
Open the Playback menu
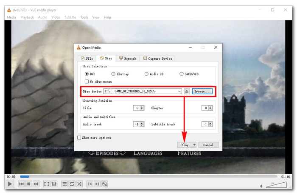click(27, 17)
